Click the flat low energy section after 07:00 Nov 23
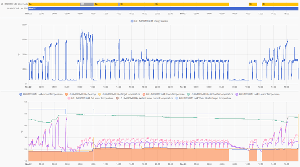 239,80
